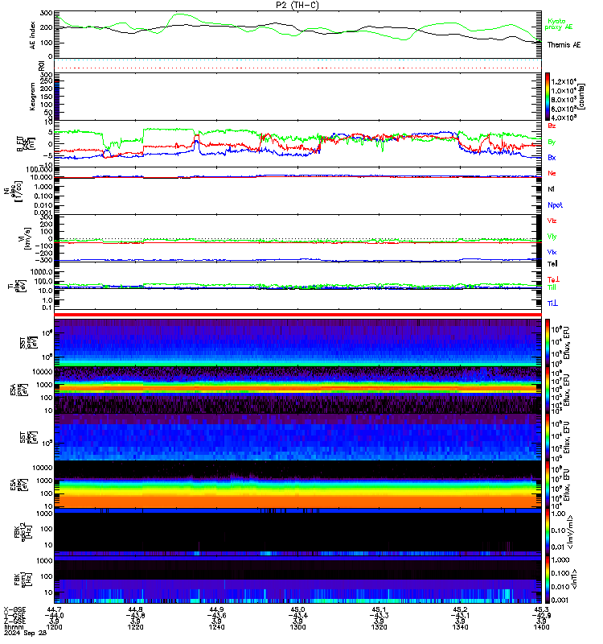
Task: Click the Keogram axis label
Action: pos(32,97)
